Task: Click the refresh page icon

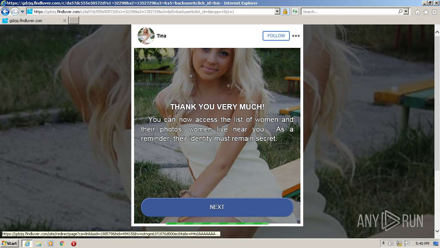Action: [295, 11]
